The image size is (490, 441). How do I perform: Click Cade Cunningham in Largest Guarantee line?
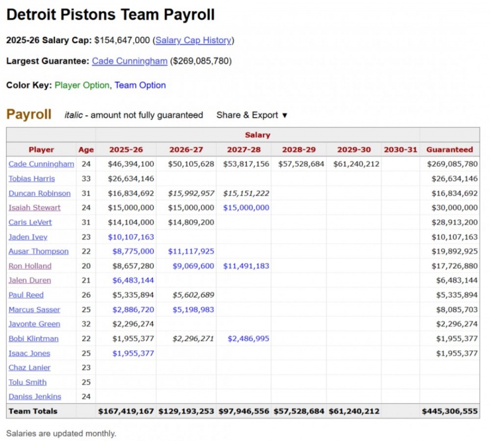click(x=129, y=62)
